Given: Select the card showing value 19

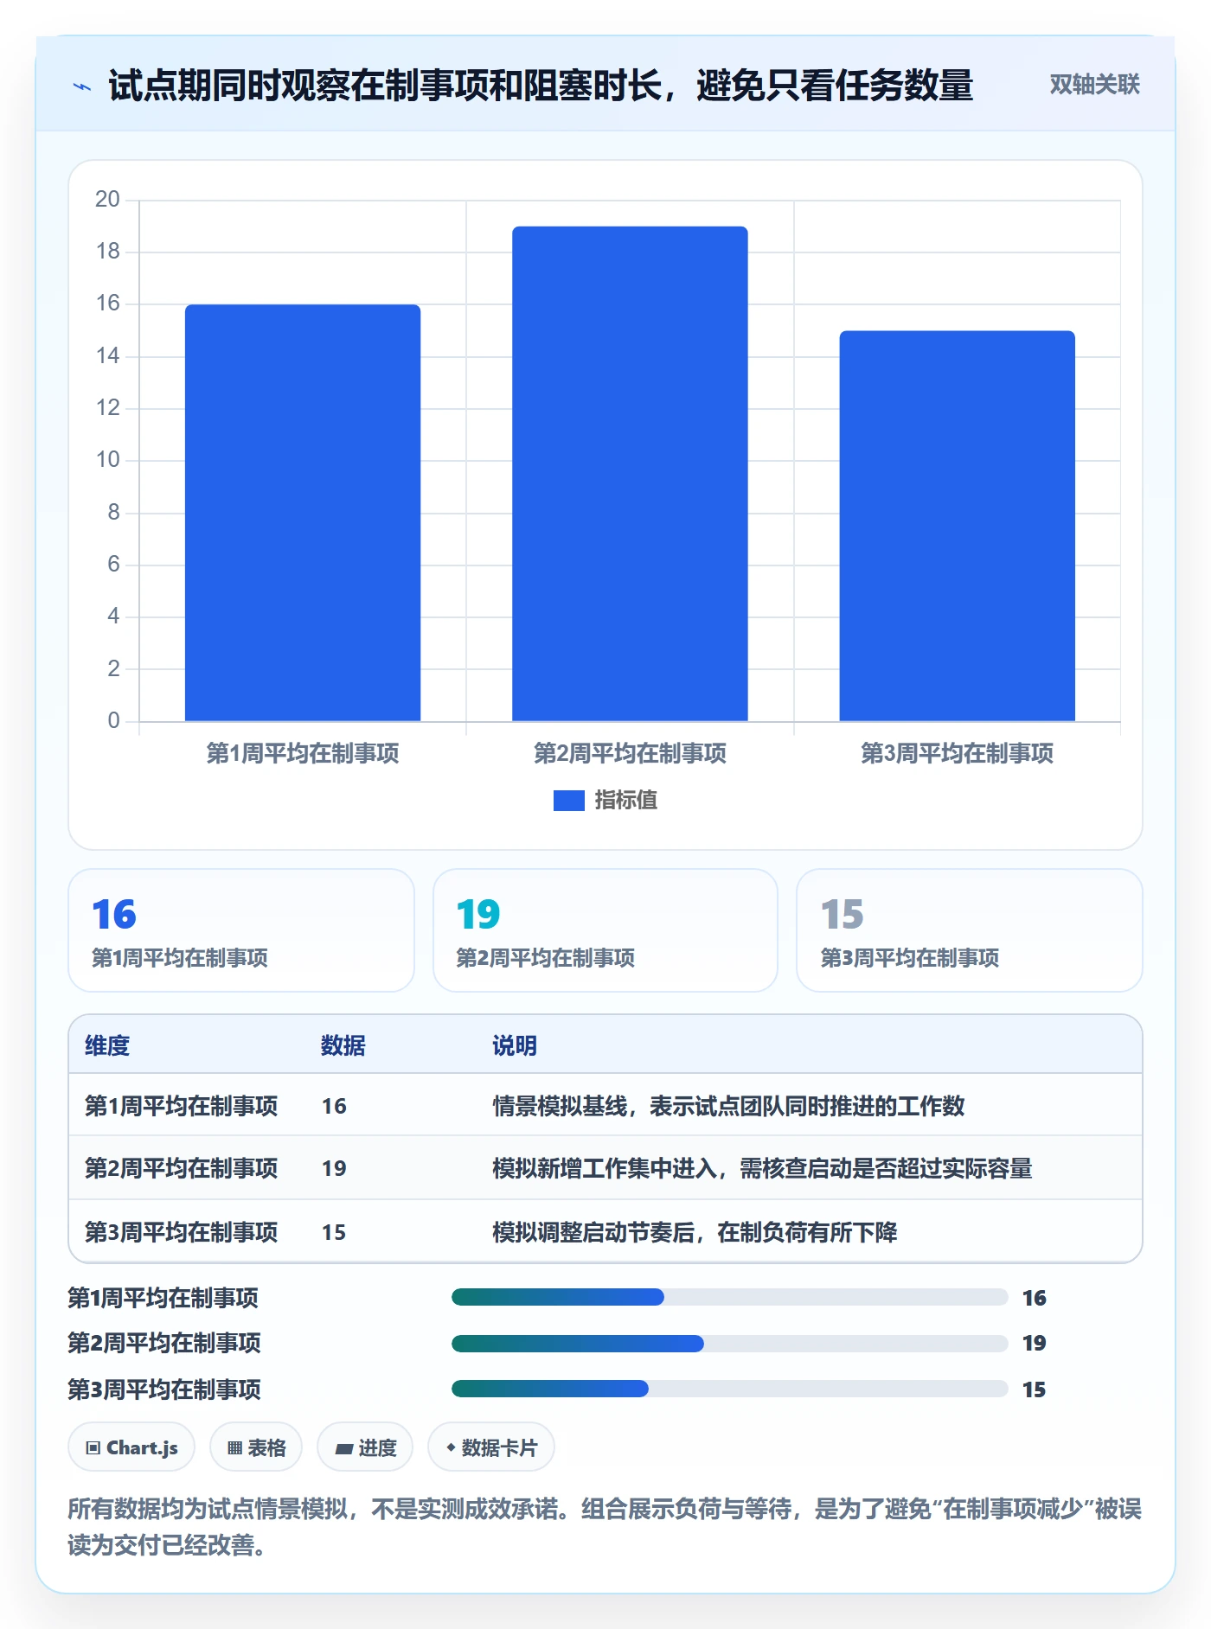Looking at the screenshot, I should tap(605, 930).
